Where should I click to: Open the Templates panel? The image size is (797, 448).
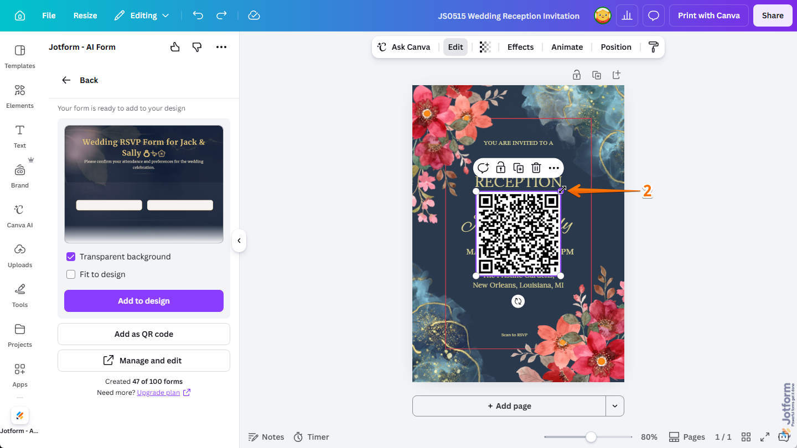20,57
